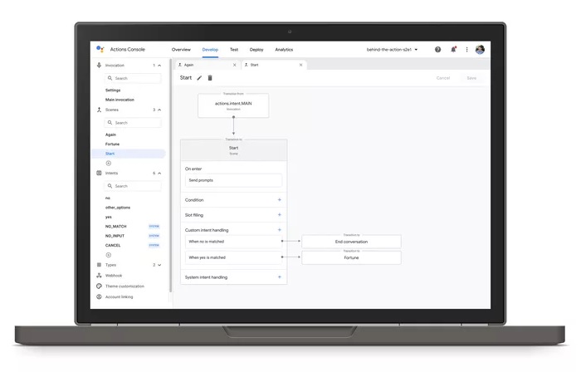581x372 pixels.
Task: Click the Fortune transition node
Action: [351, 257]
